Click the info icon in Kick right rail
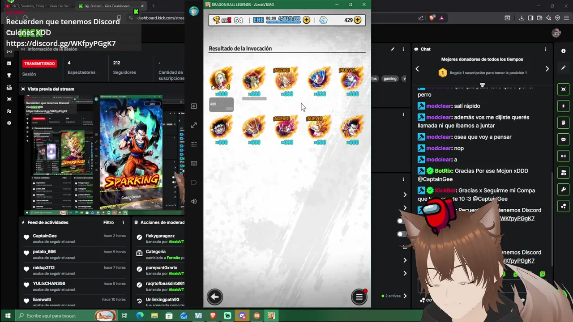The height and width of the screenshot is (322, 573). click(x=563, y=51)
